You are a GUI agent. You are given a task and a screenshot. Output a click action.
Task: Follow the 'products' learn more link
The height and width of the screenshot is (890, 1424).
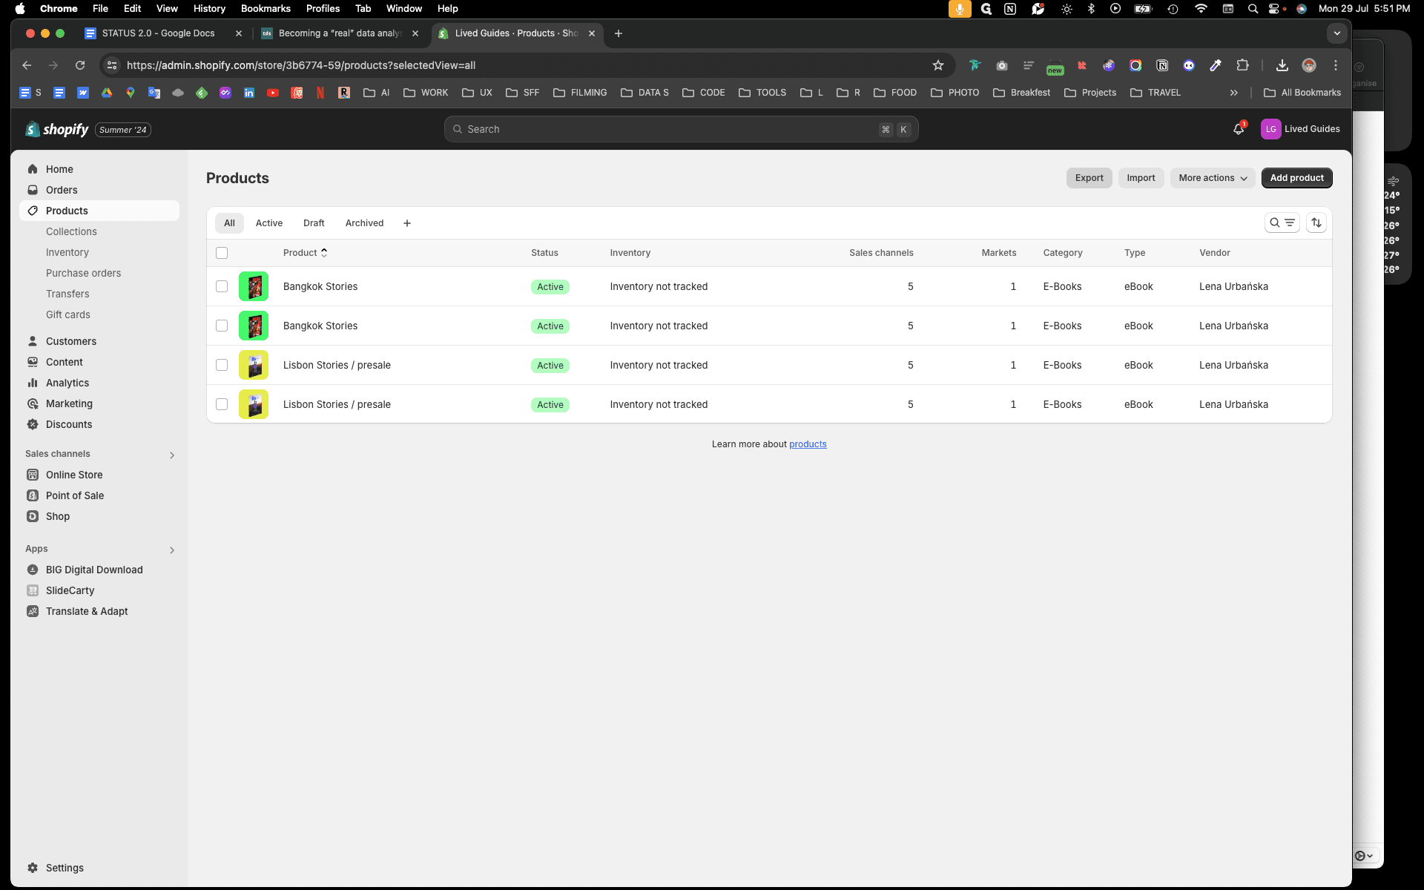click(808, 444)
